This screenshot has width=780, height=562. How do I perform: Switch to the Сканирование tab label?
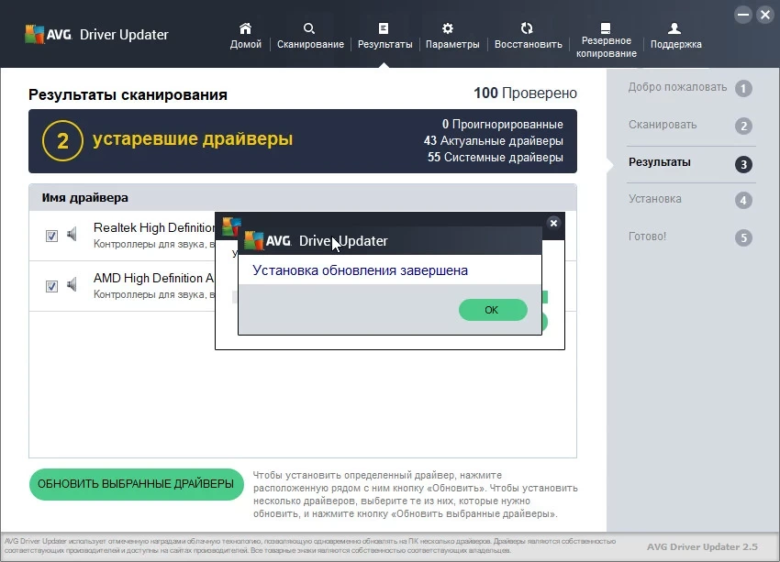click(310, 44)
